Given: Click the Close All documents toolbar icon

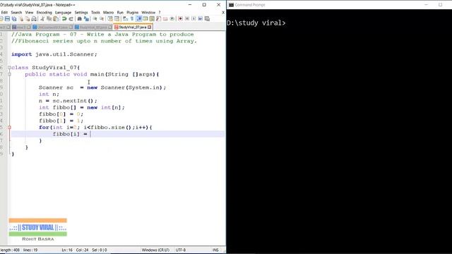Looking at the screenshot, I should pos(28,19).
